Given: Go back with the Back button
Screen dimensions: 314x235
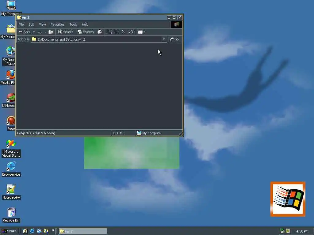Looking at the screenshot, I should click(25, 32).
